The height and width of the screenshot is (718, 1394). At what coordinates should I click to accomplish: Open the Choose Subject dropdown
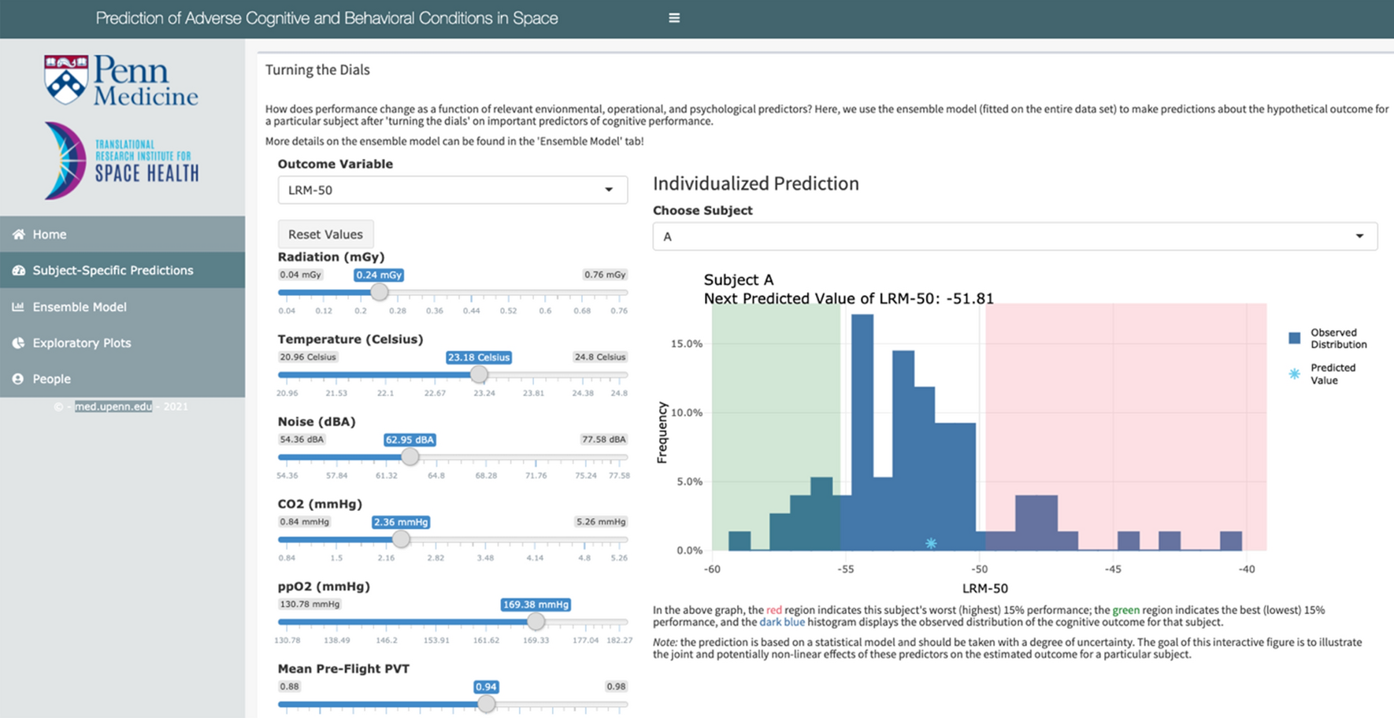1014,236
